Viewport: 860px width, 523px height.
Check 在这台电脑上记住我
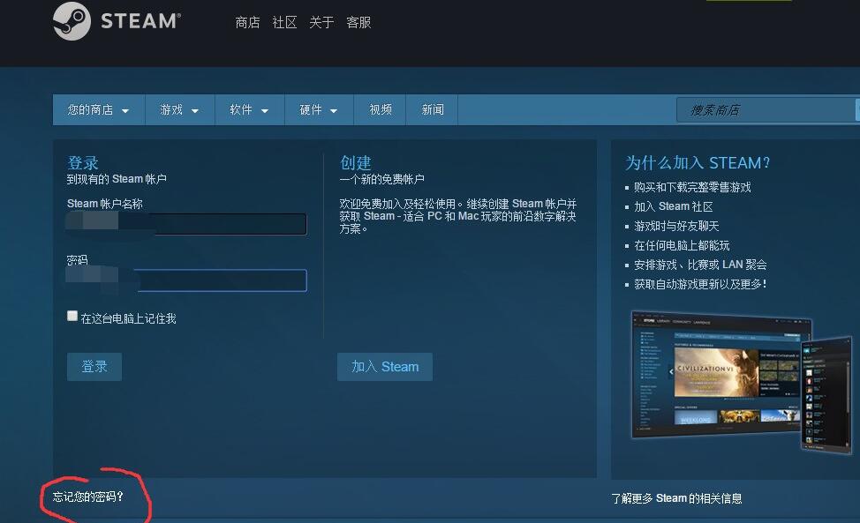72,315
